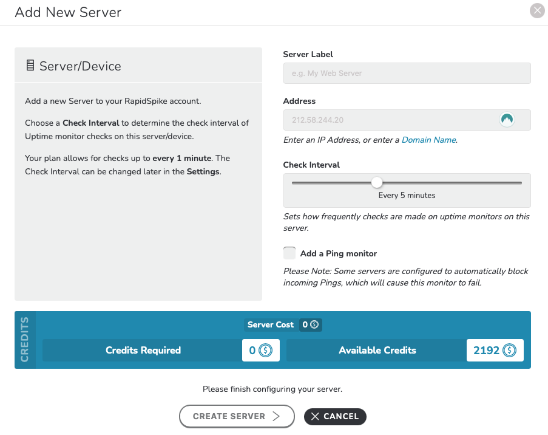Click the Create Server button
Screen dimensions: 548x435
tap(237, 416)
